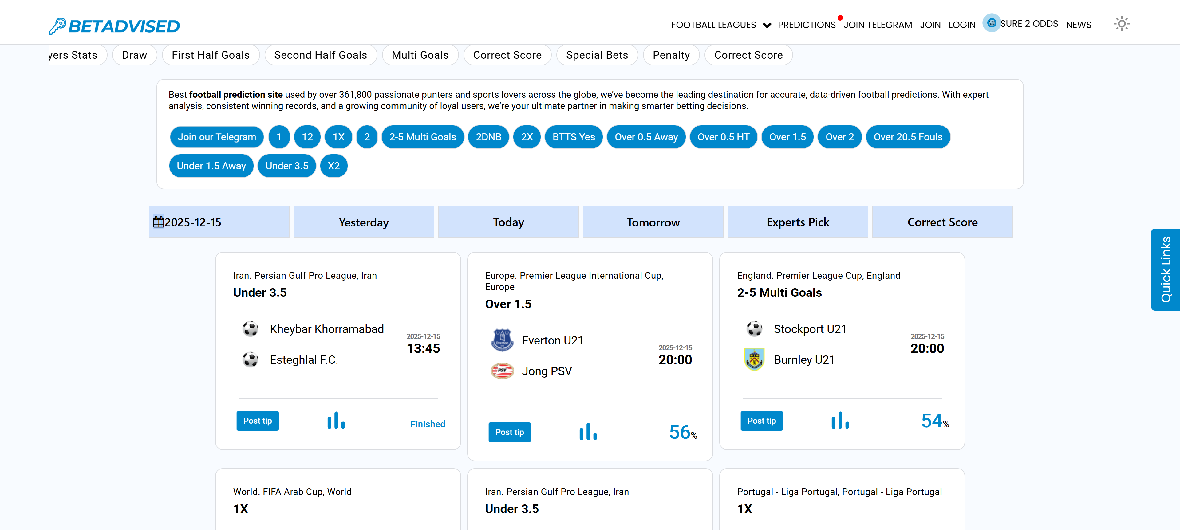
Task: Click the Join our Telegram pill
Action: 217,137
